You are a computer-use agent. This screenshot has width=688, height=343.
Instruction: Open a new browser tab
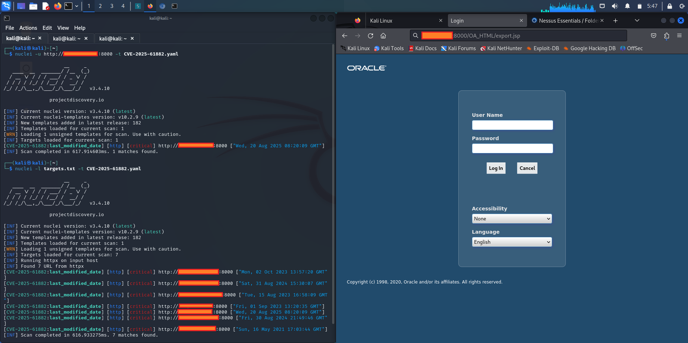tap(615, 21)
